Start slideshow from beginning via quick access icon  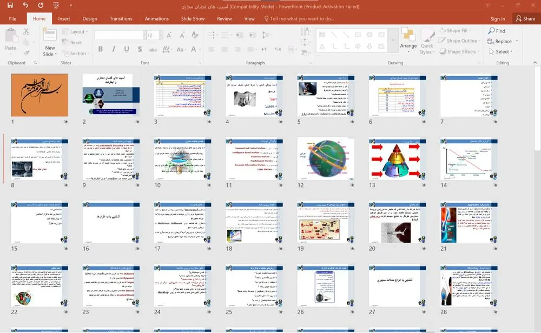pos(57,5)
